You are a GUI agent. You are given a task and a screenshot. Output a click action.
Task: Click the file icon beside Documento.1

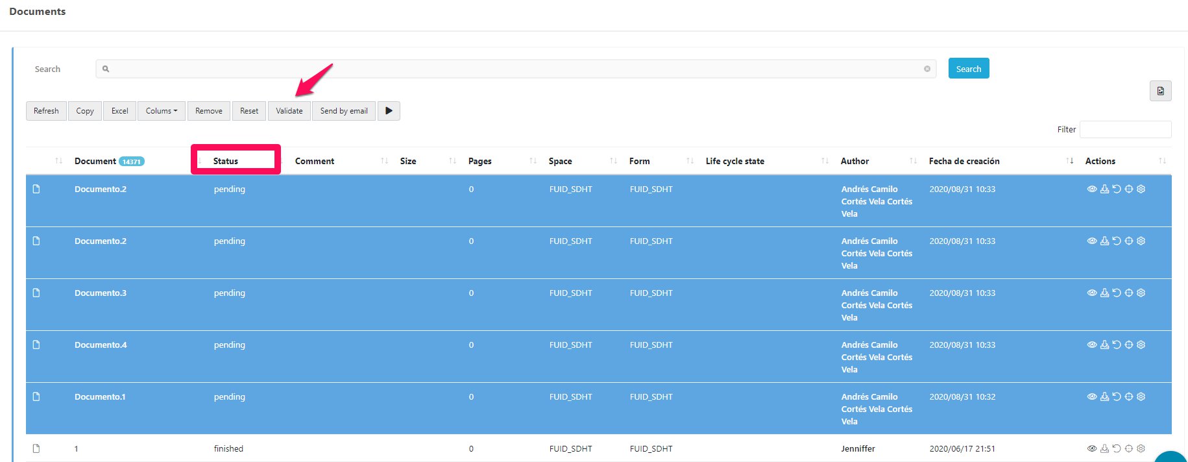click(x=36, y=396)
